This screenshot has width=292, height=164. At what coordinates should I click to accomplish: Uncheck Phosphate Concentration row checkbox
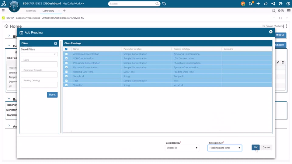(67, 63)
